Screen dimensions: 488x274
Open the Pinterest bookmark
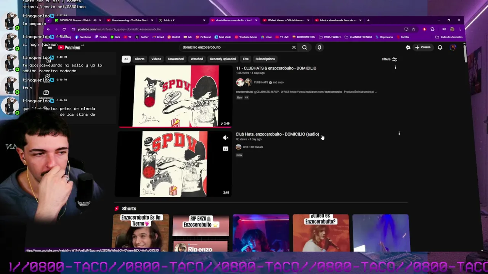[203, 37]
